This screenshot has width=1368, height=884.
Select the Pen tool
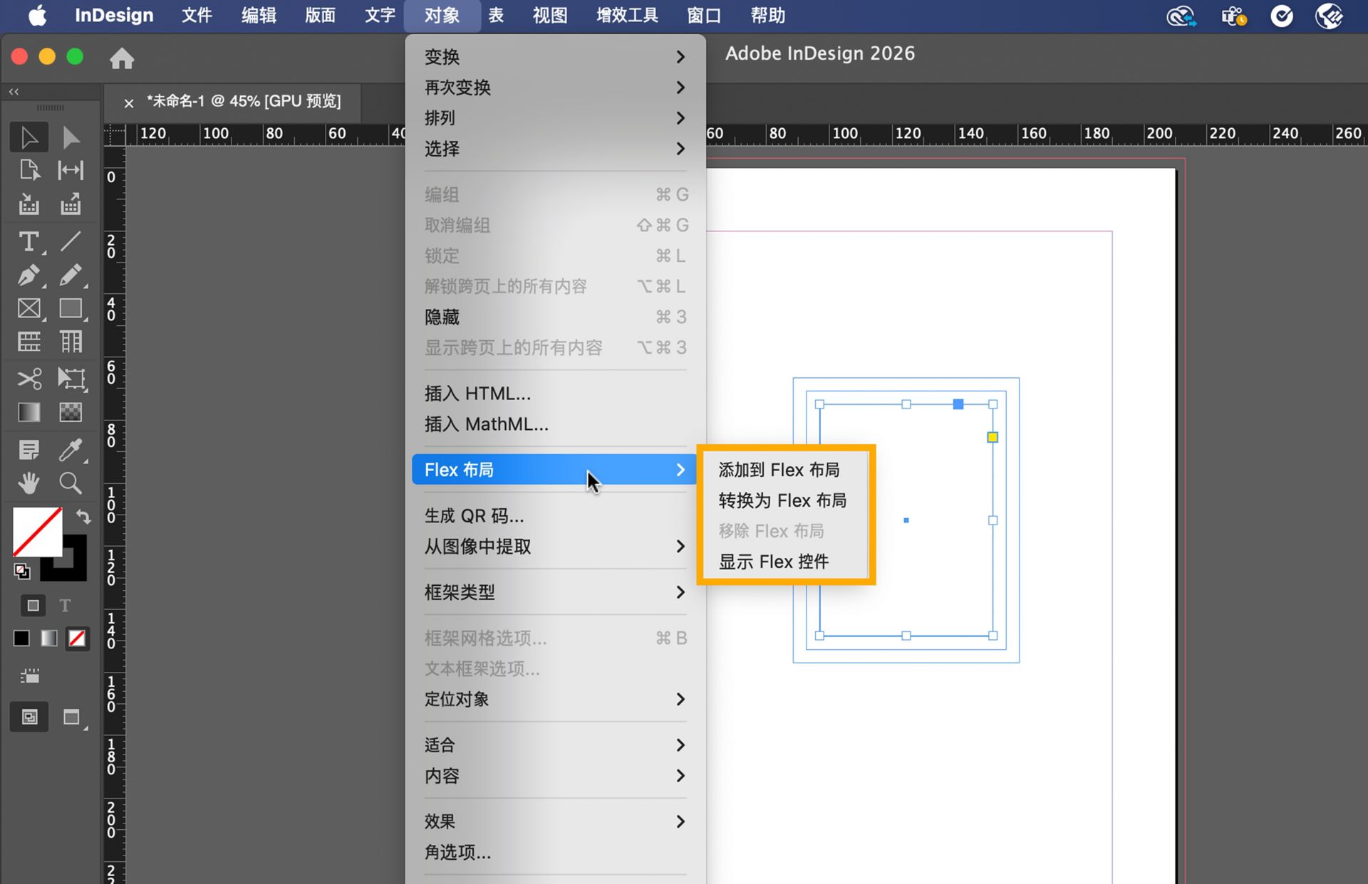(29, 275)
